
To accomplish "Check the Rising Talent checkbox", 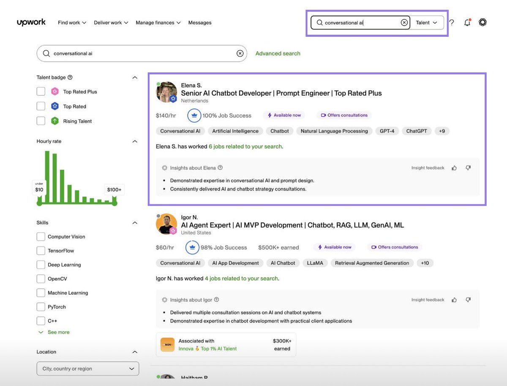I will 41,121.
